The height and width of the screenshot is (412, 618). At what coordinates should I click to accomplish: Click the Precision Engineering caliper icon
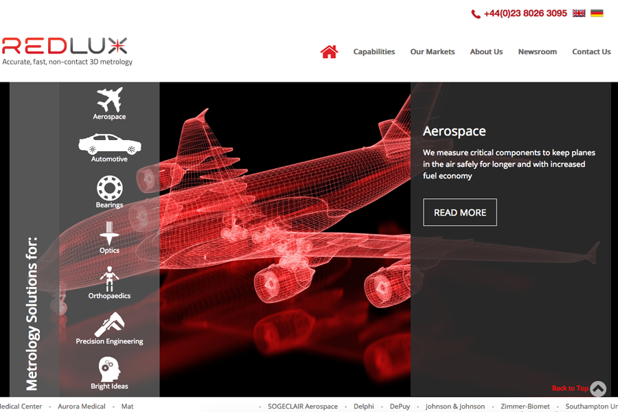[x=110, y=324]
